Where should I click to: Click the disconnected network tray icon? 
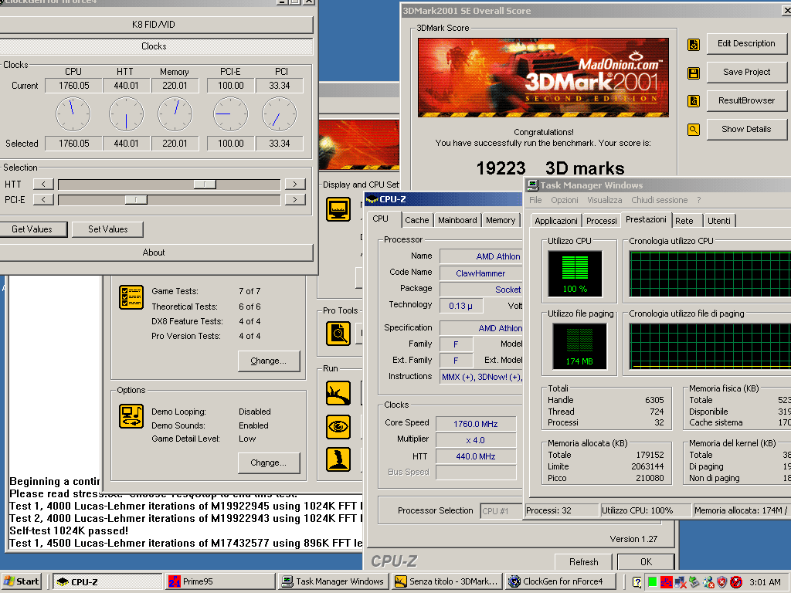tap(680, 582)
